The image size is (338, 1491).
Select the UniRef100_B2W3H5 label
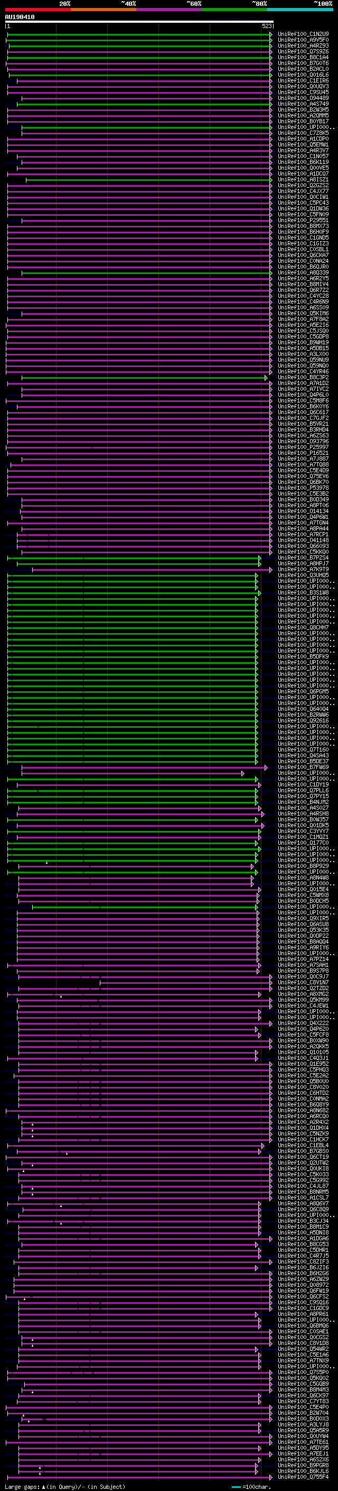pyautogui.click(x=303, y=109)
